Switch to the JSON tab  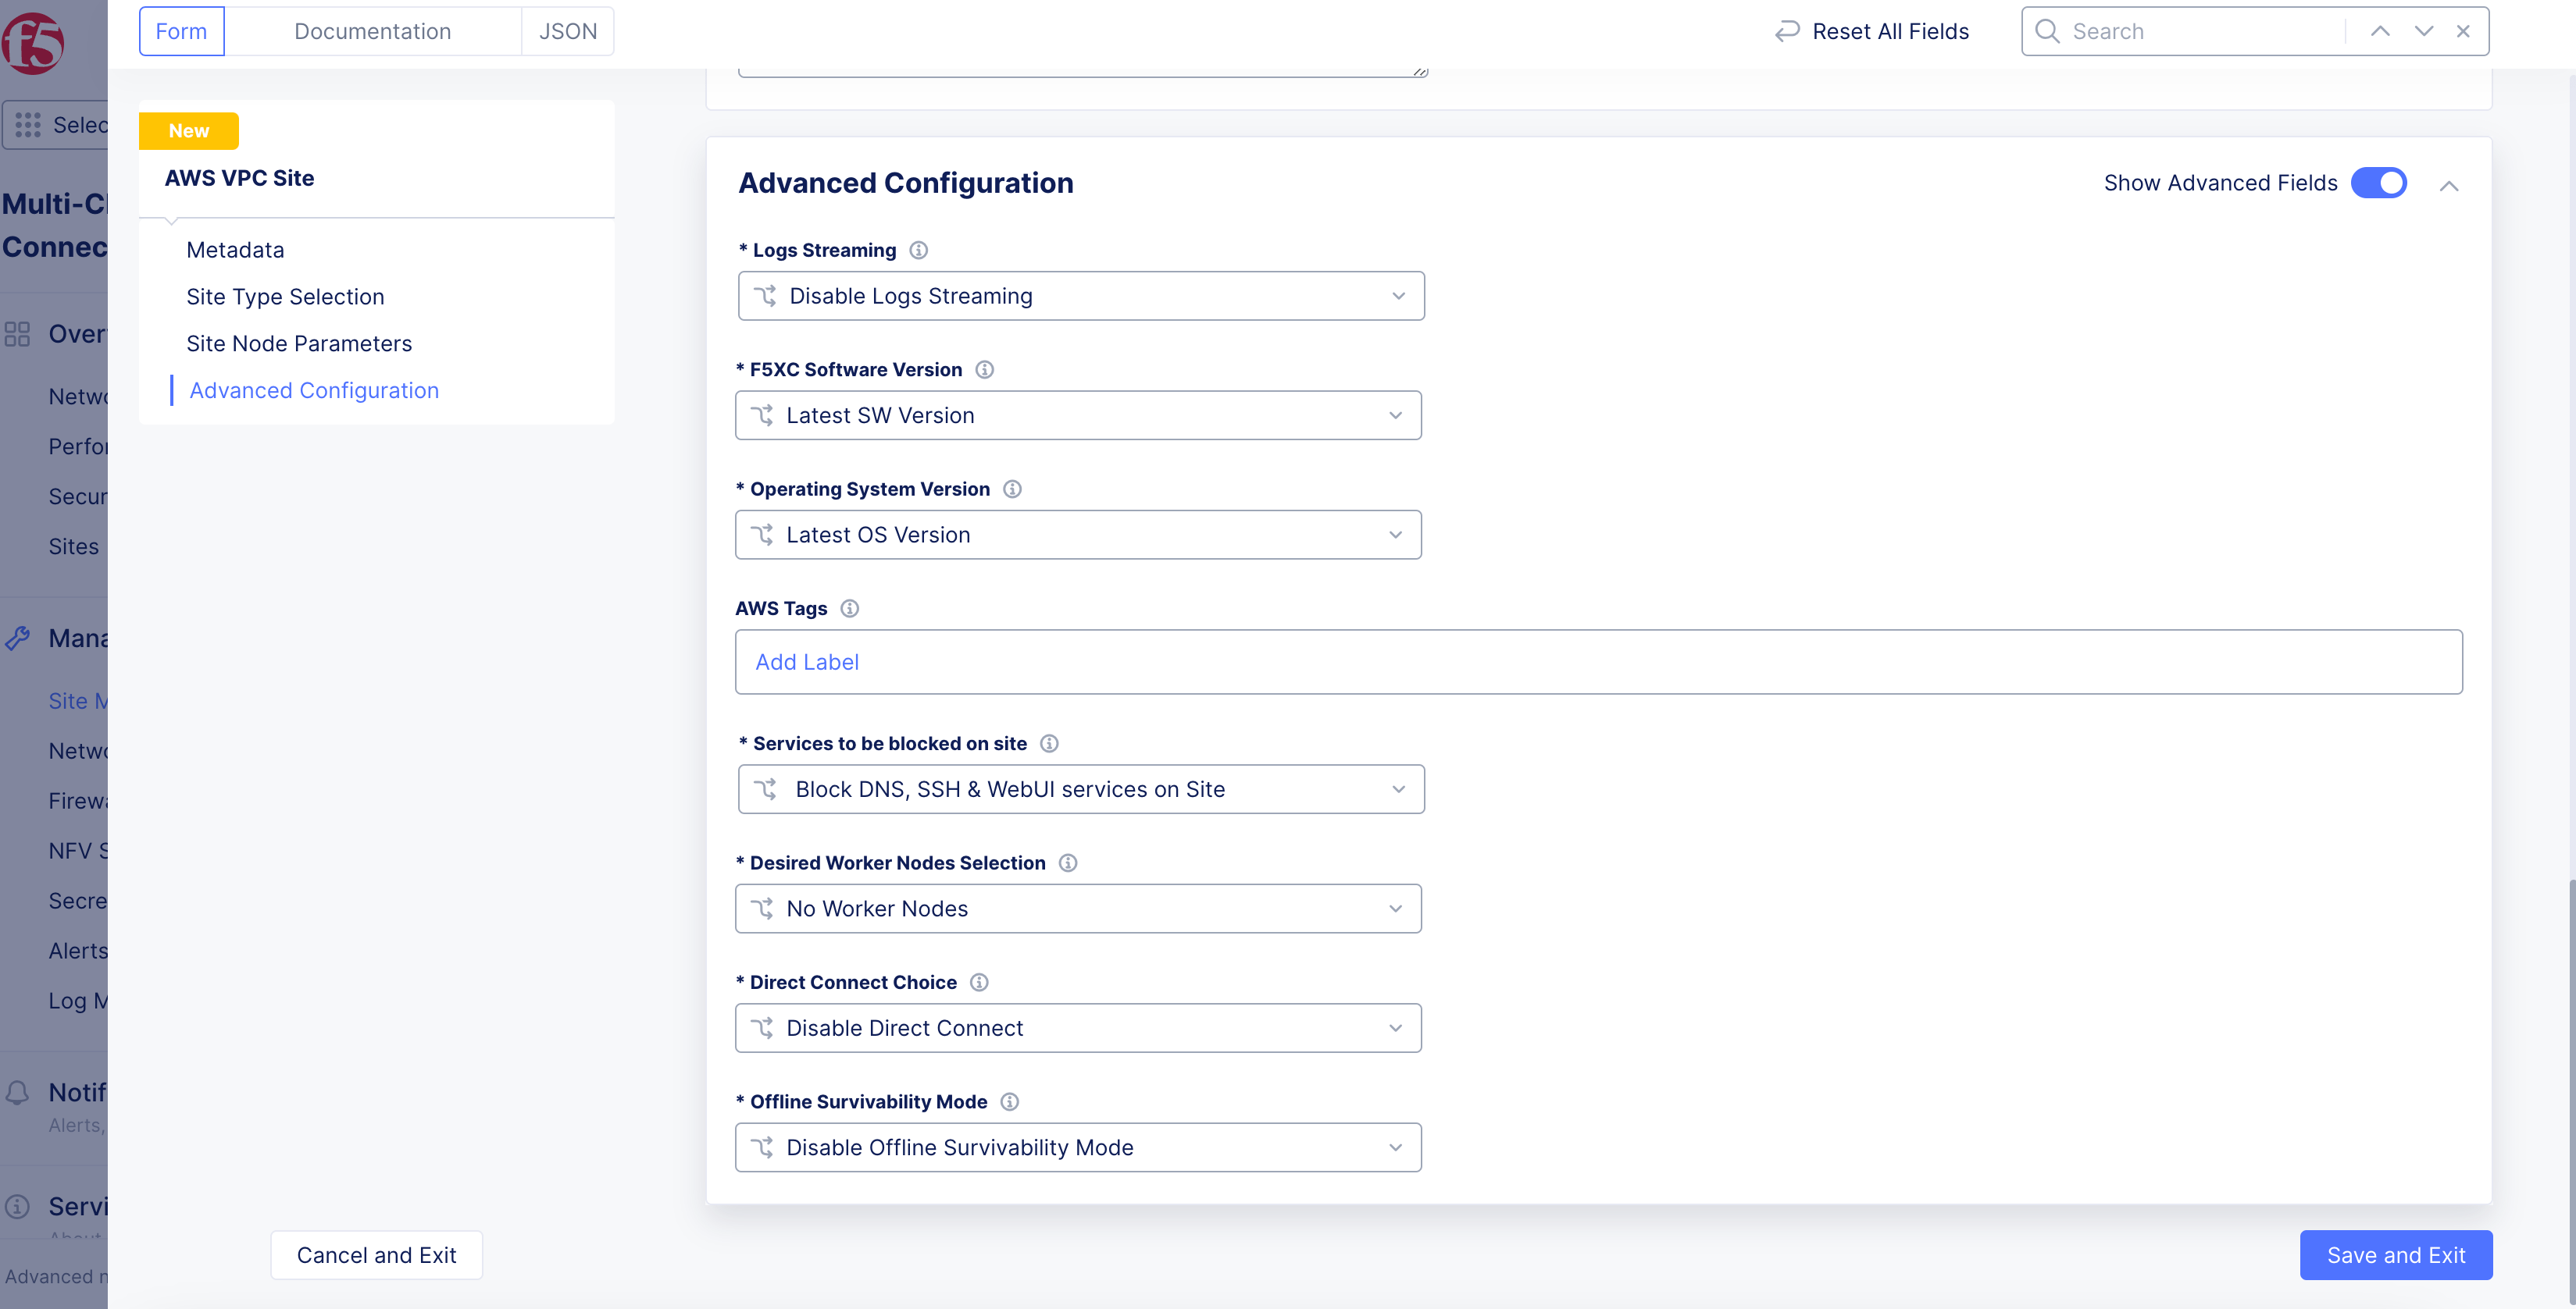pos(567,31)
